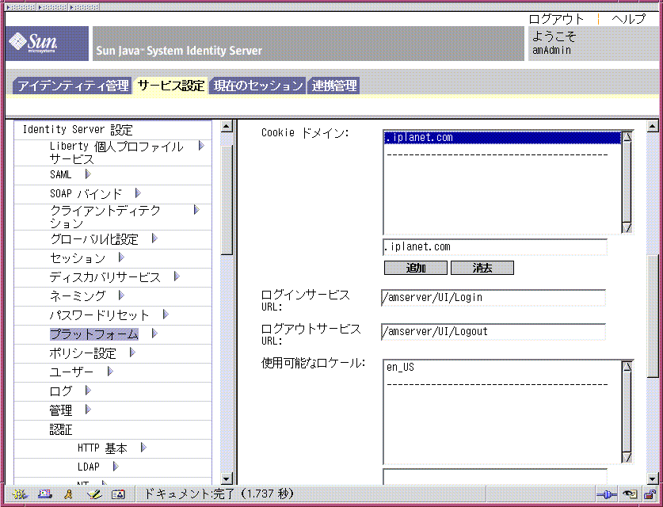Expand the first collapsed toolbar grippy
Screen dimensions: 663x507
click(x=21, y=7)
